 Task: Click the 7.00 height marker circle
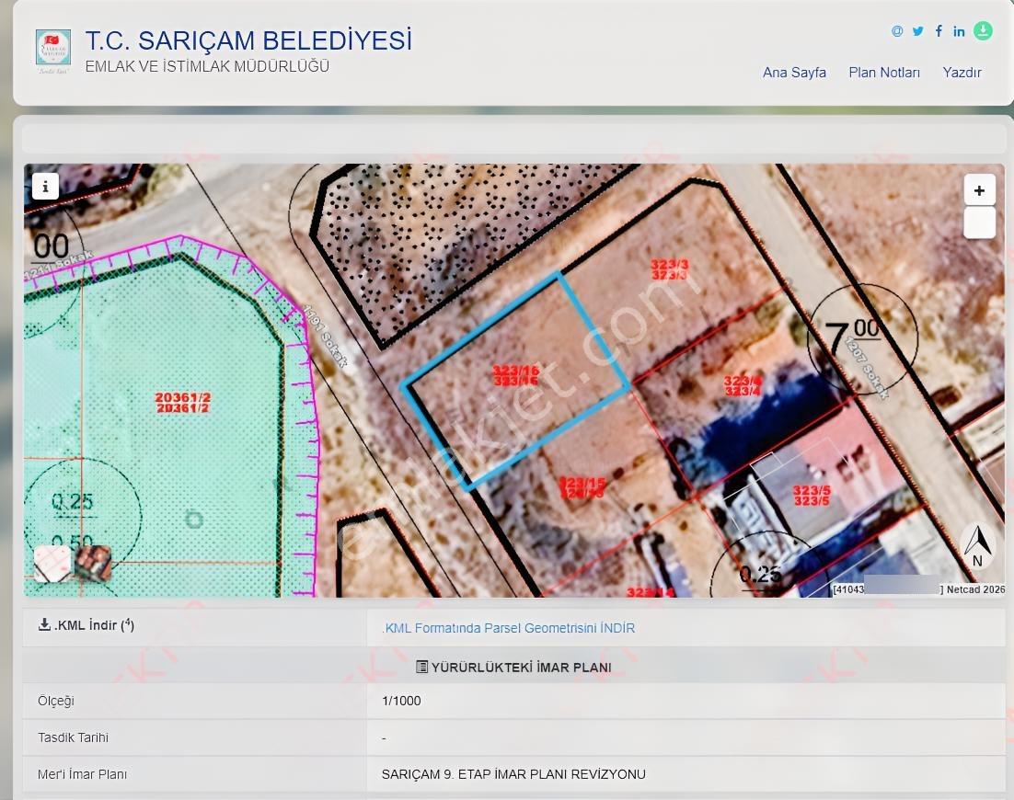coord(861,338)
